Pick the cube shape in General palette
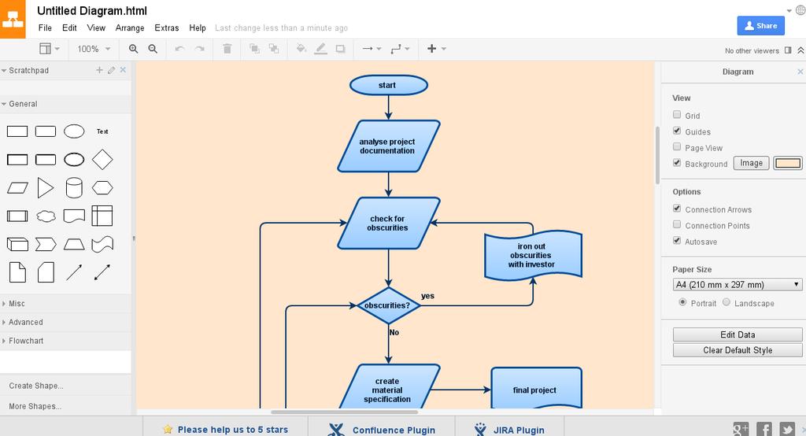Viewport: 806px width, 436px height. (x=17, y=244)
